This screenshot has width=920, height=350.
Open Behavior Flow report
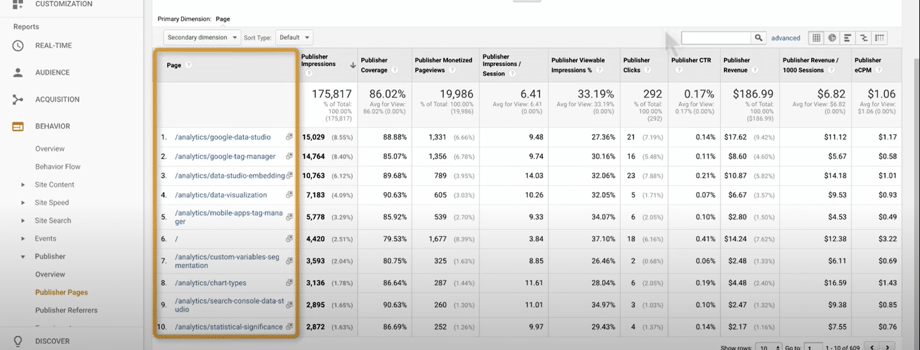[58, 167]
